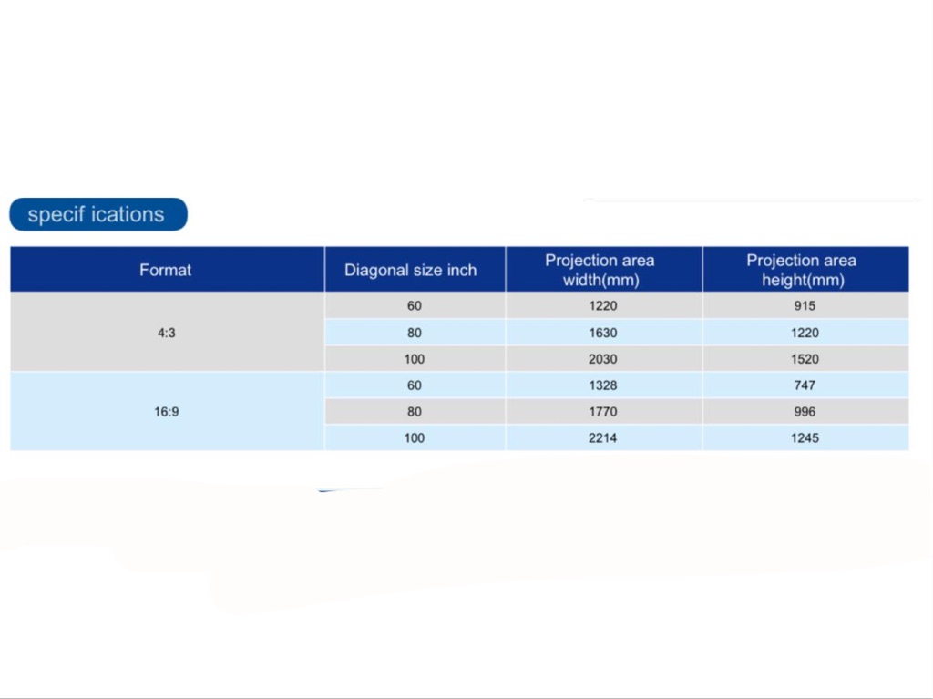Select the "Format" column header

pos(166,270)
